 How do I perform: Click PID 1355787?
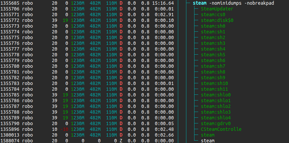point(10,106)
